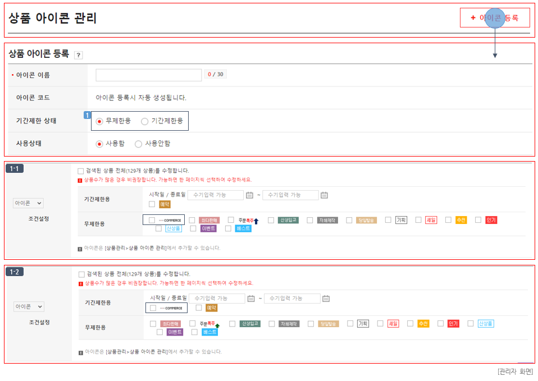Click the 세일 icon badge in section 1-1
The width and height of the screenshot is (538, 381).
[431, 220]
